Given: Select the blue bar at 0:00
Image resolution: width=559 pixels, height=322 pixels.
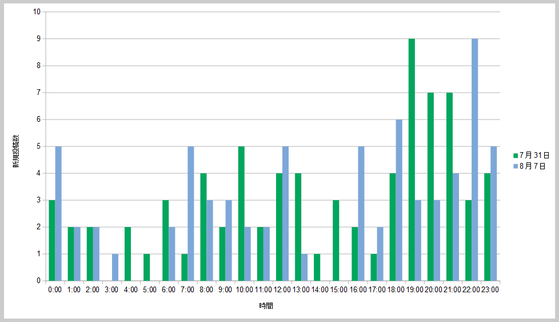Looking at the screenshot, I should coord(58,213).
